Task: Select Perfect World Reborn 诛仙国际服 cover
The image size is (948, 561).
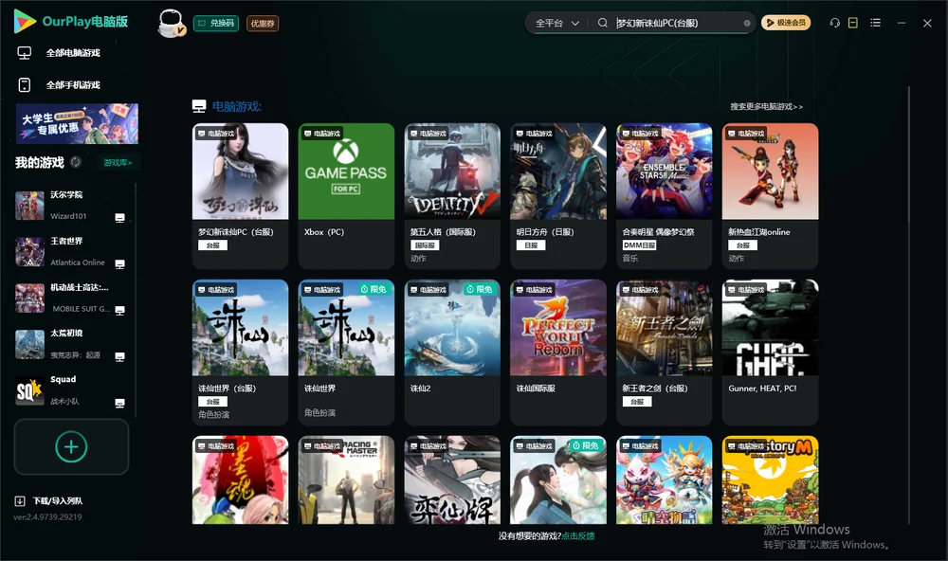Action: point(558,328)
